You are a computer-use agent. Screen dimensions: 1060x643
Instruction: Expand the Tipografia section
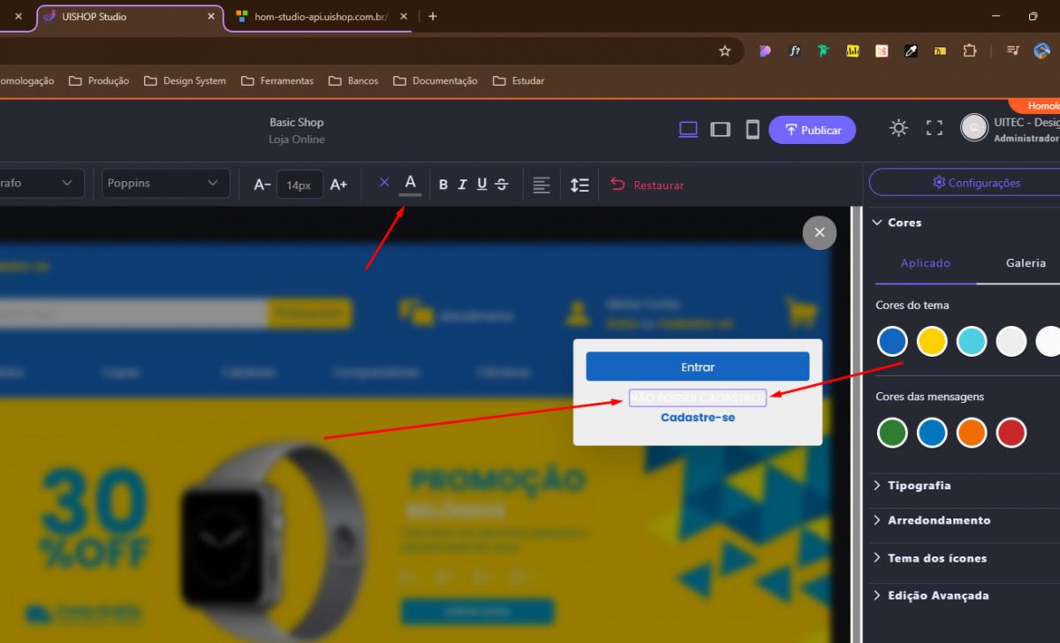[x=919, y=486]
